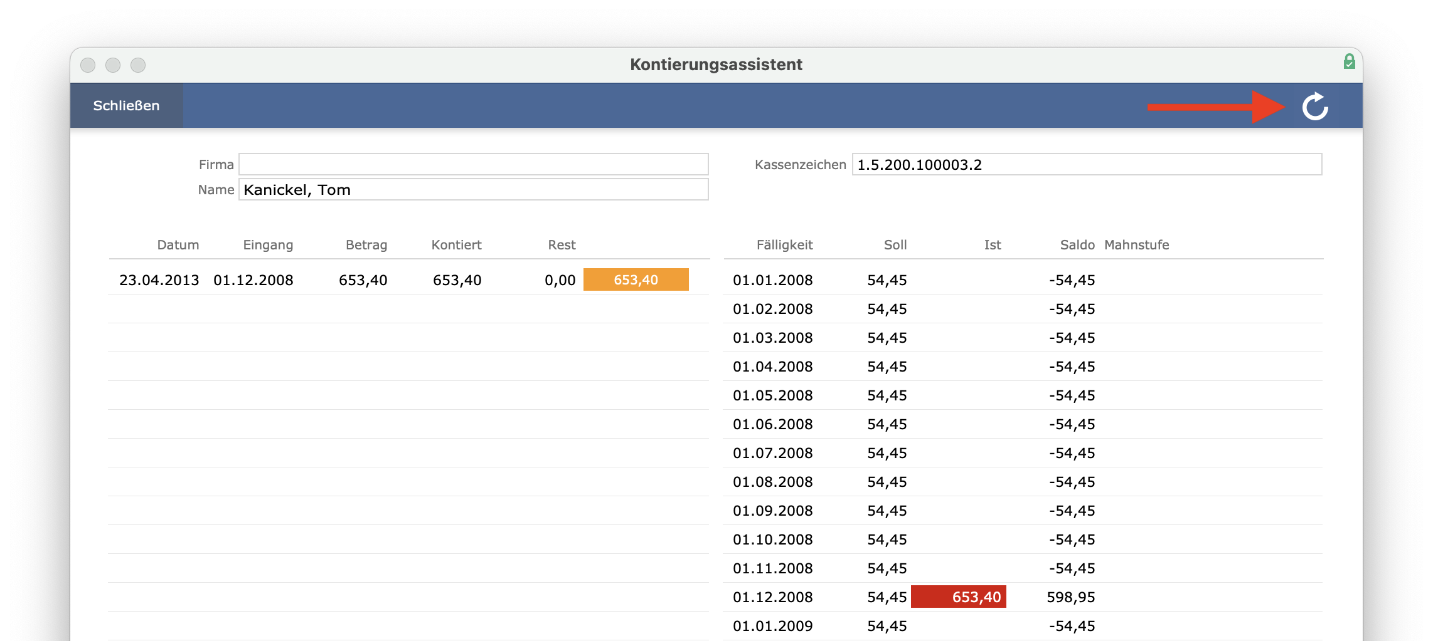Click the Kontierungsassistent window title
The image size is (1433, 641).
tap(716, 65)
